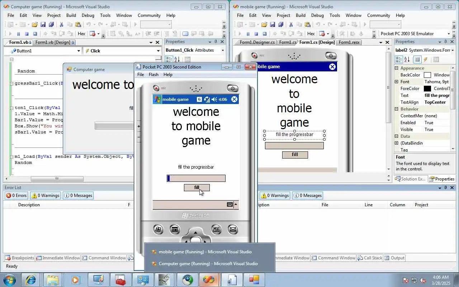
Task: Open Build menu in mobile game window
Action: 301,15
